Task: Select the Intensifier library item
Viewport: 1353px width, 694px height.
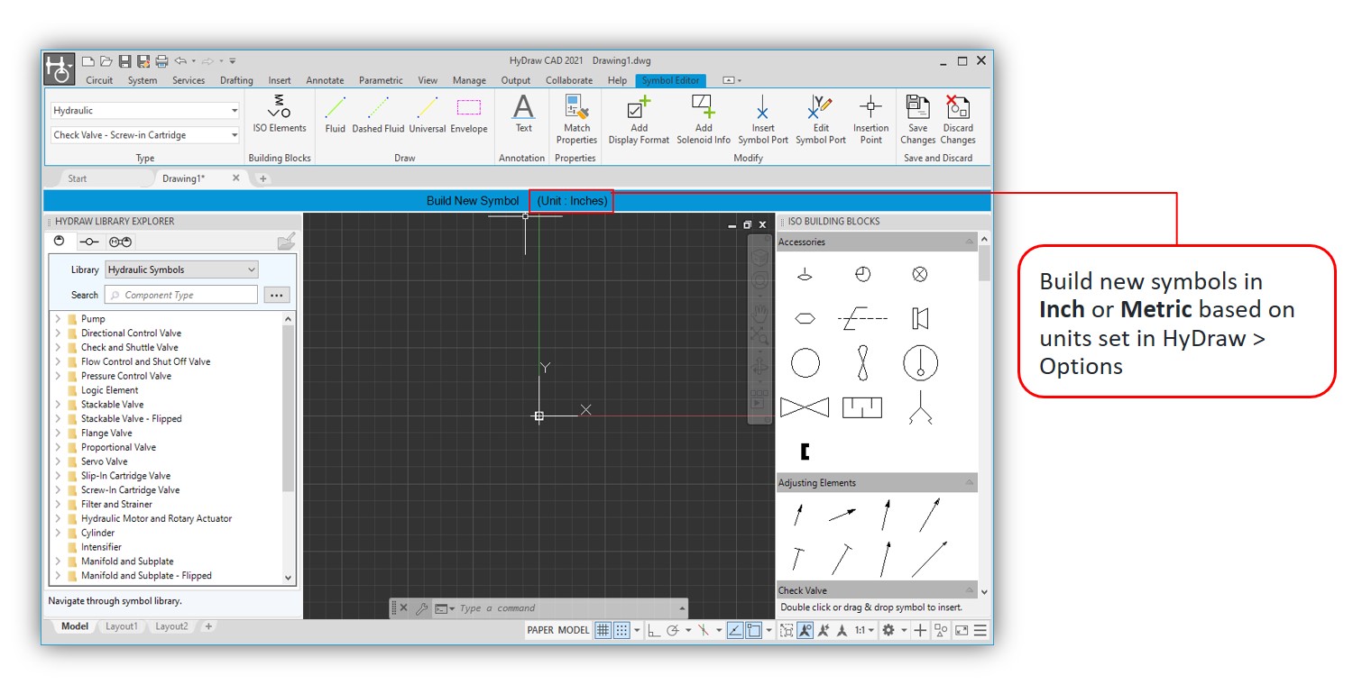Action: coord(101,547)
